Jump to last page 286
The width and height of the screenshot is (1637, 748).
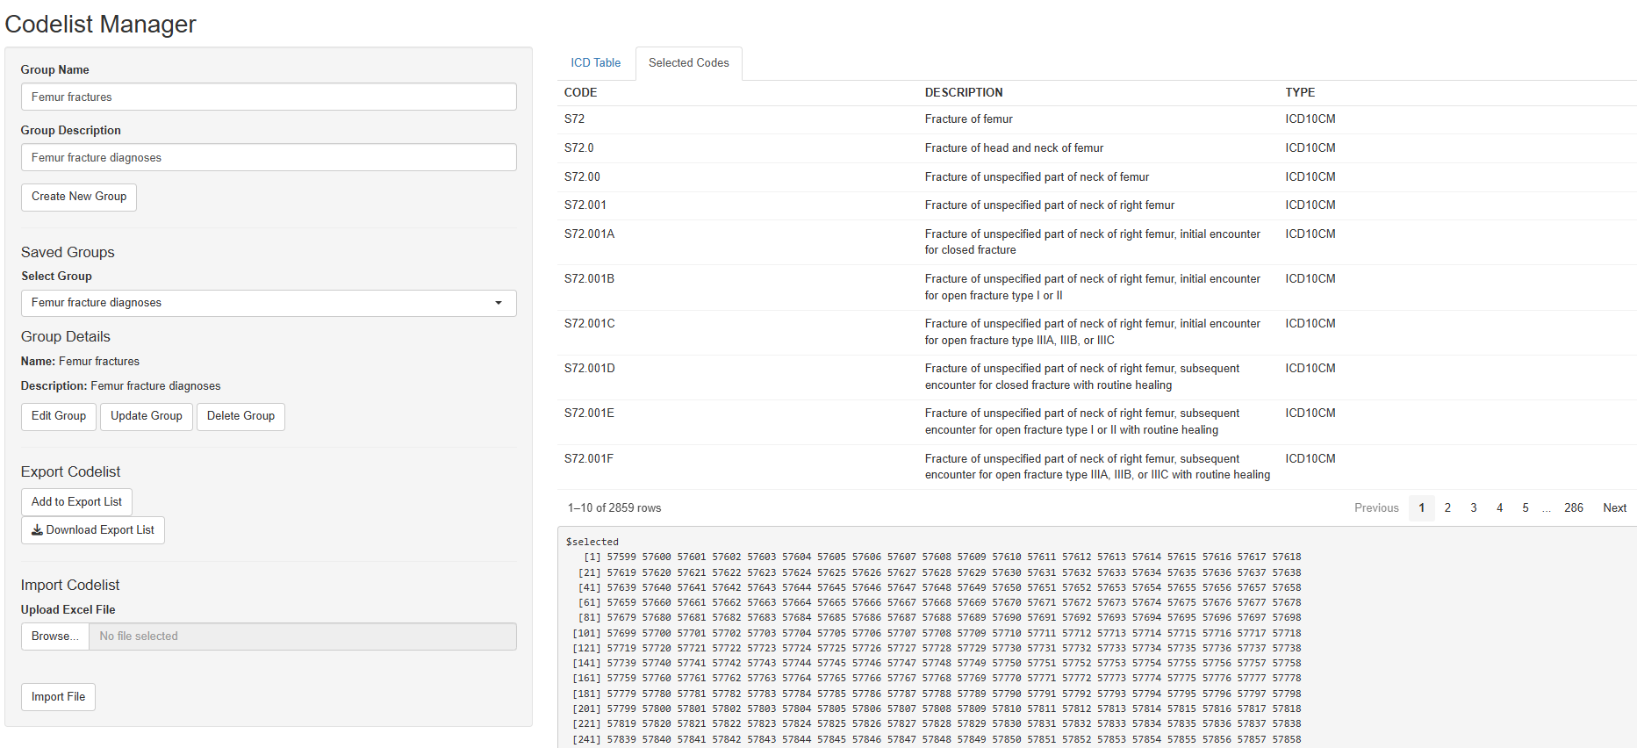point(1573,508)
